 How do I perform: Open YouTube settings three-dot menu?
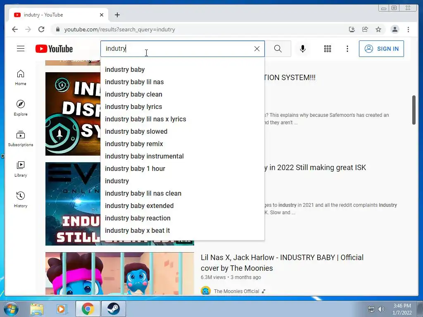coord(347,49)
